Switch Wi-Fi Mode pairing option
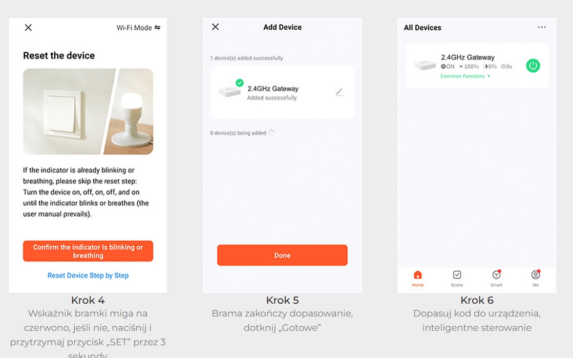 [x=138, y=28]
